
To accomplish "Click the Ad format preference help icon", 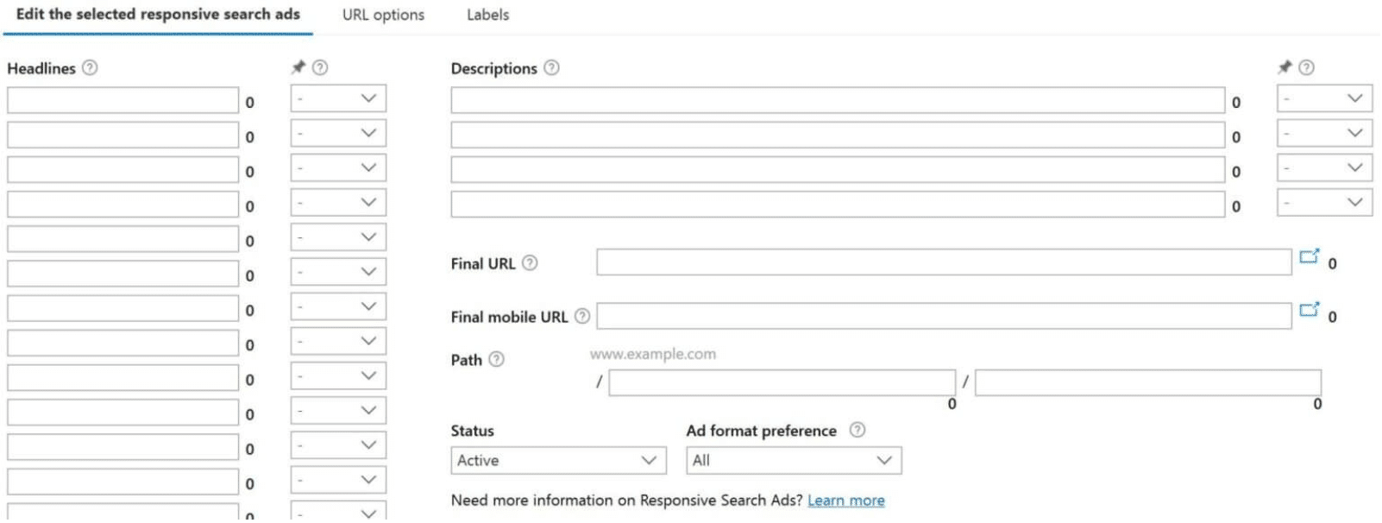I will click(x=857, y=430).
